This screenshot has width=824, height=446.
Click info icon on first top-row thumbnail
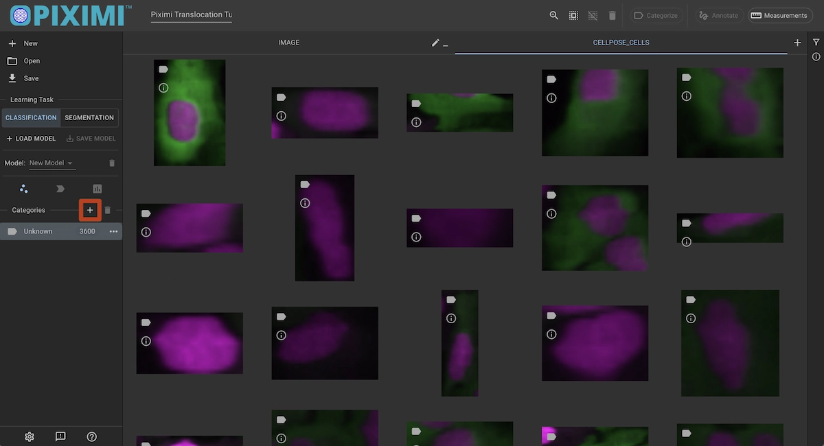(x=163, y=88)
